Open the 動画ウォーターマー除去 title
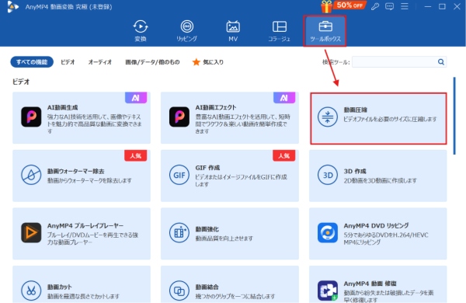Screen dimensions: 466x303 tap(76, 171)
